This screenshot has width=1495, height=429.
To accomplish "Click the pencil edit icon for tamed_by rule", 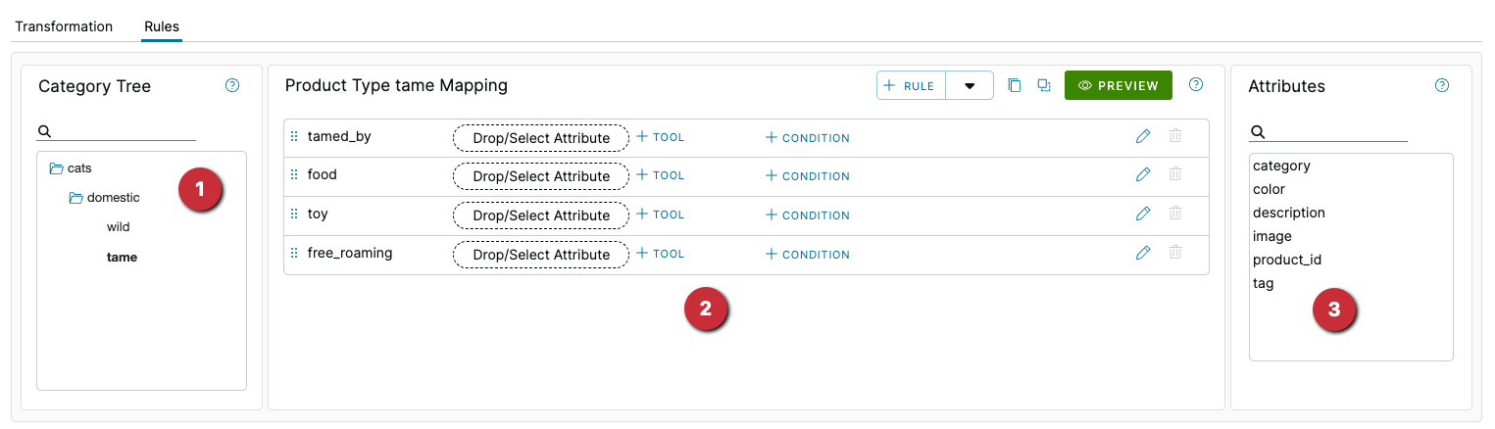I will [1142, 137].
